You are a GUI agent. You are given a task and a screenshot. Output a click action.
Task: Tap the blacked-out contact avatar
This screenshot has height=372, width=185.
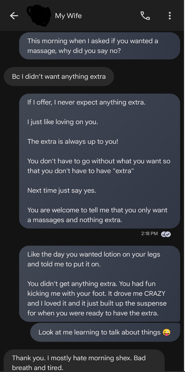39,15
